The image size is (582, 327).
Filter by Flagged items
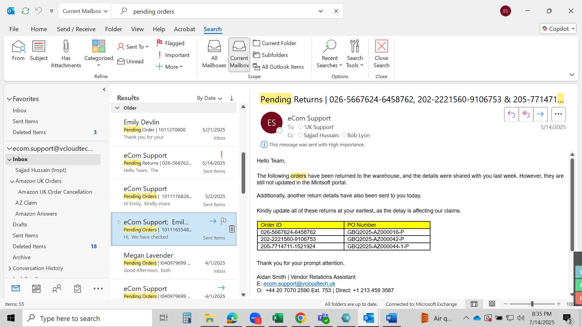171,43
